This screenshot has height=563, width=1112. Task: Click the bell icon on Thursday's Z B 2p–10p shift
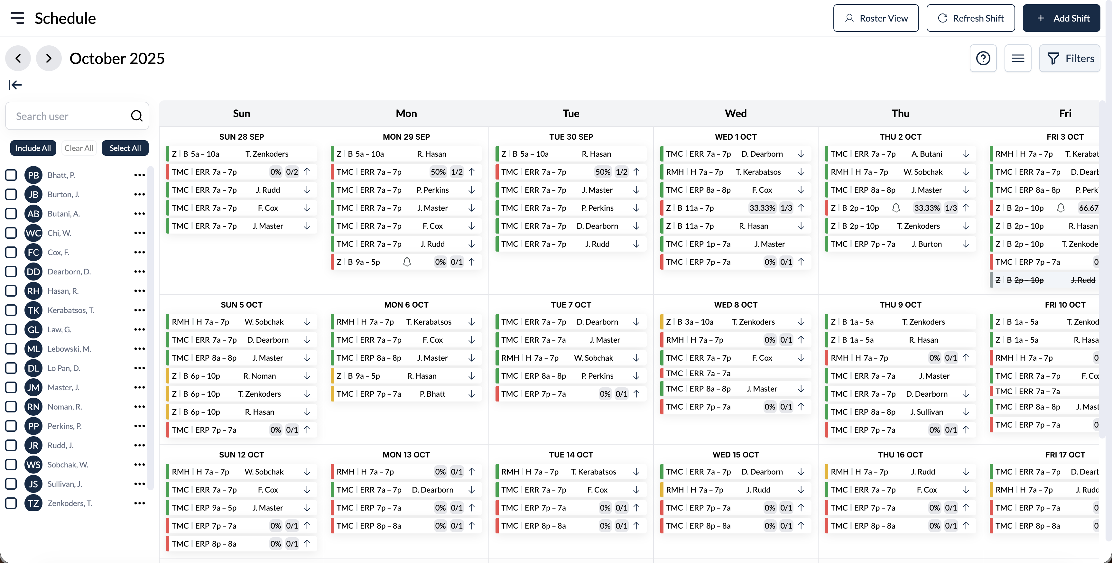tap(897, 208)
